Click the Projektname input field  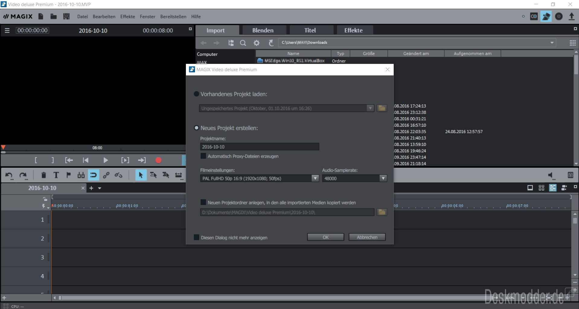260,147
